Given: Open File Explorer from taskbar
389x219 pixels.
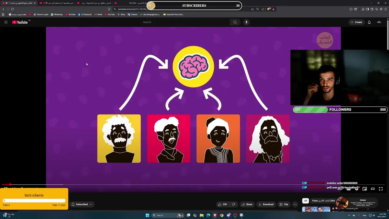Looking at the screenshot, I should tap(201, 215).
